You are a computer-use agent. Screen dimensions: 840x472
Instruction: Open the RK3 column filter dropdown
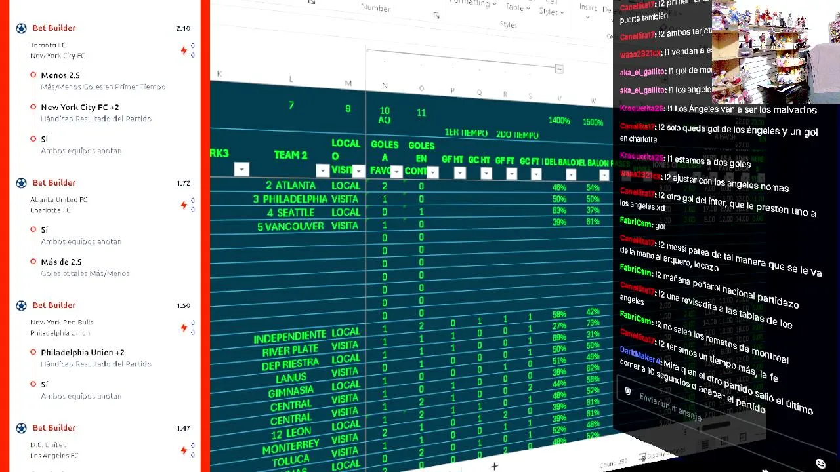pos(241,169)
